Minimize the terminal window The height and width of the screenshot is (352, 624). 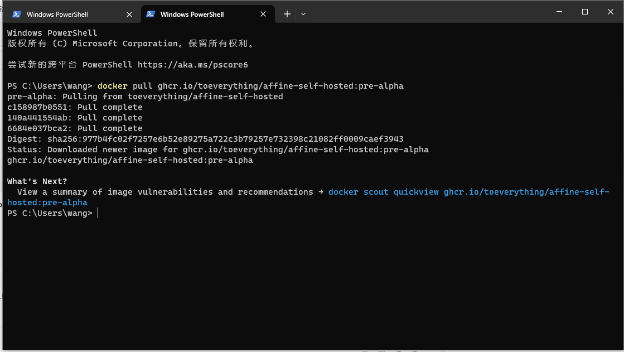559,12
